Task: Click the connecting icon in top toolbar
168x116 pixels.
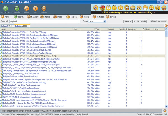Action: pyautogui.click(x=5, y=8)
